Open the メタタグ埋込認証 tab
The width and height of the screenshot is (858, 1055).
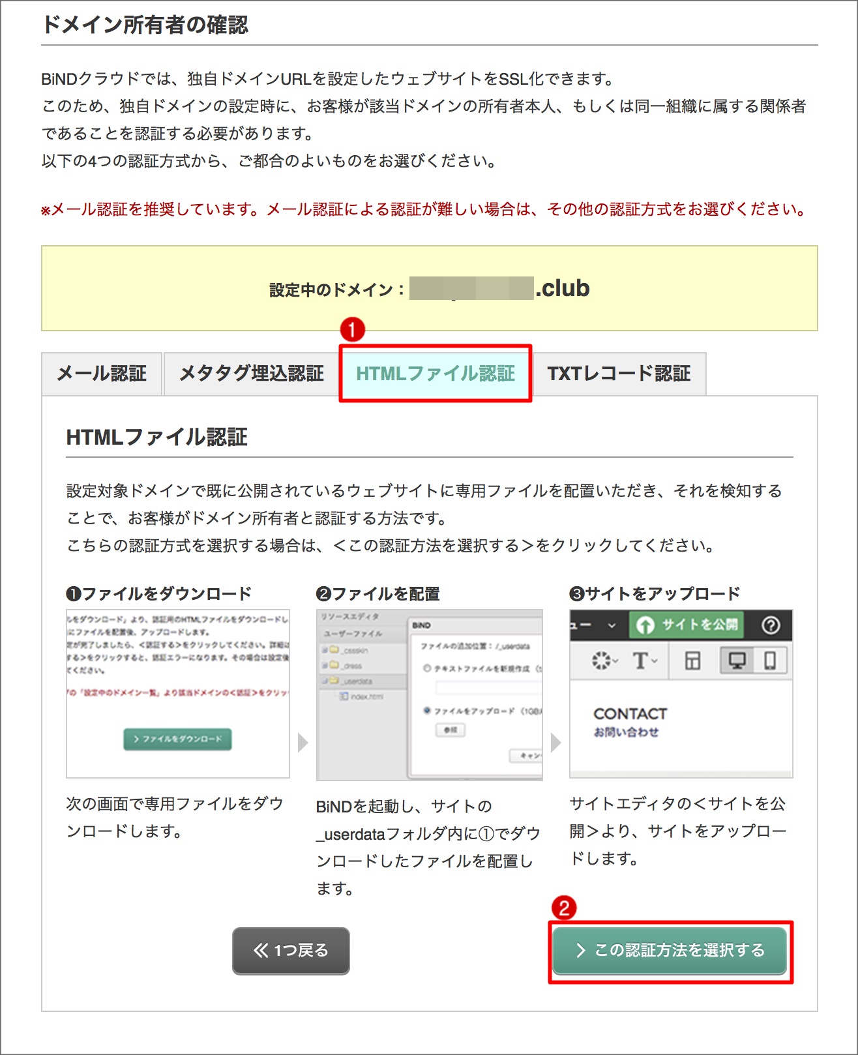[x=251, y=374]
